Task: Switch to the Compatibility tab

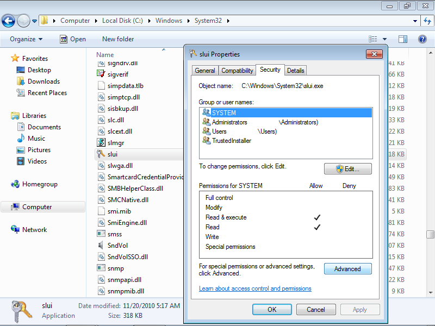Action: pyautogui.click(x=237, y=71)
